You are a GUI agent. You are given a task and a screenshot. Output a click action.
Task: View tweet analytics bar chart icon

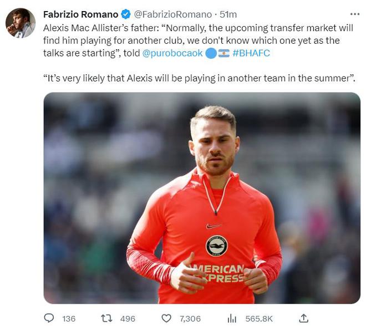(232, 318)
